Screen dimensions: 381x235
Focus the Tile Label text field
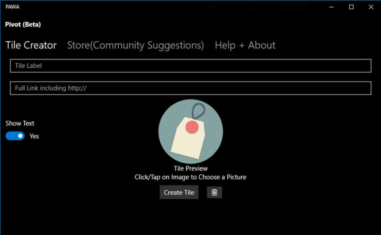pos(190,66)
